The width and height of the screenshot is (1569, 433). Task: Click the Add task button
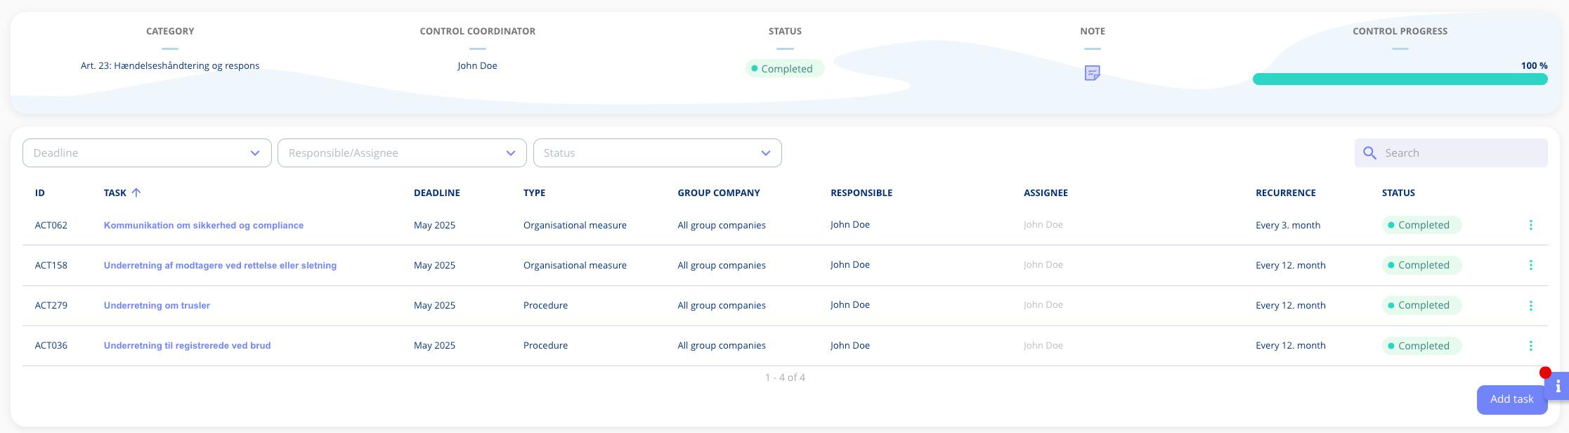(1511, 399)
